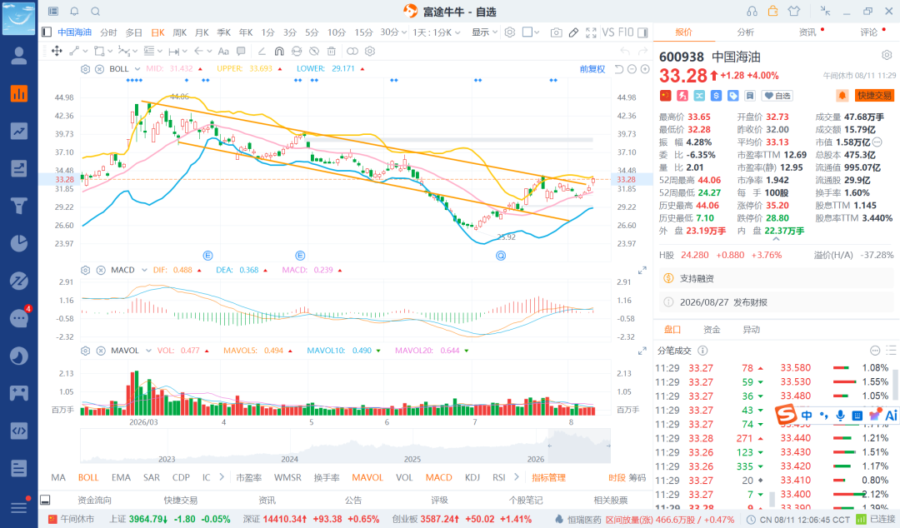Image resolution: width=900 pixels, height=528 pixels.
Task: Open the 前复权 adjustment dropdown
Action: 592,69
